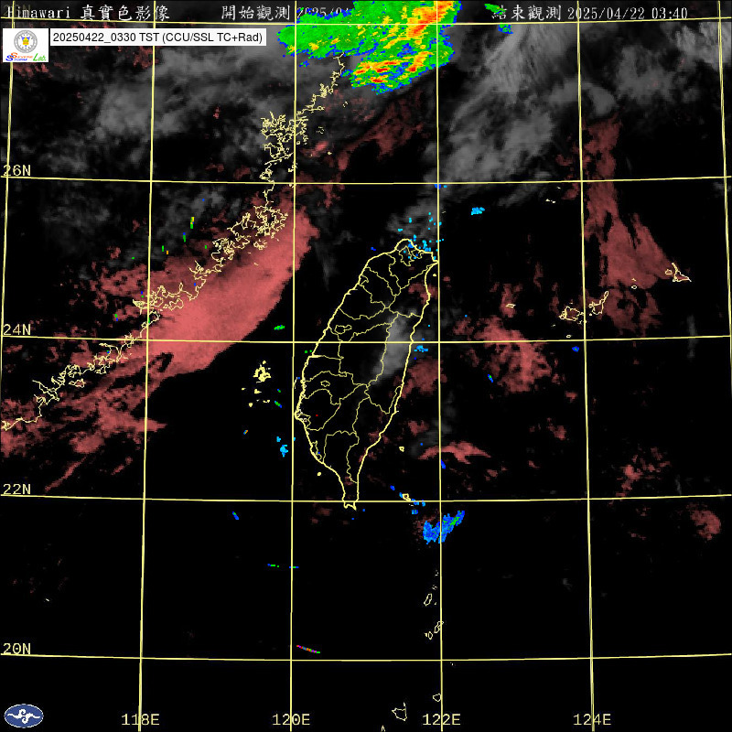
Task: Click the blue radar echo southeast of Taiwan
Action: click(443, 528)
